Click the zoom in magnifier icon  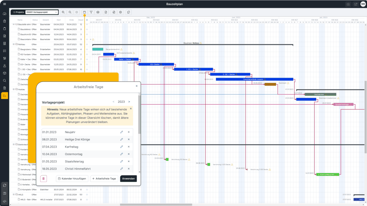click(63, 12)
